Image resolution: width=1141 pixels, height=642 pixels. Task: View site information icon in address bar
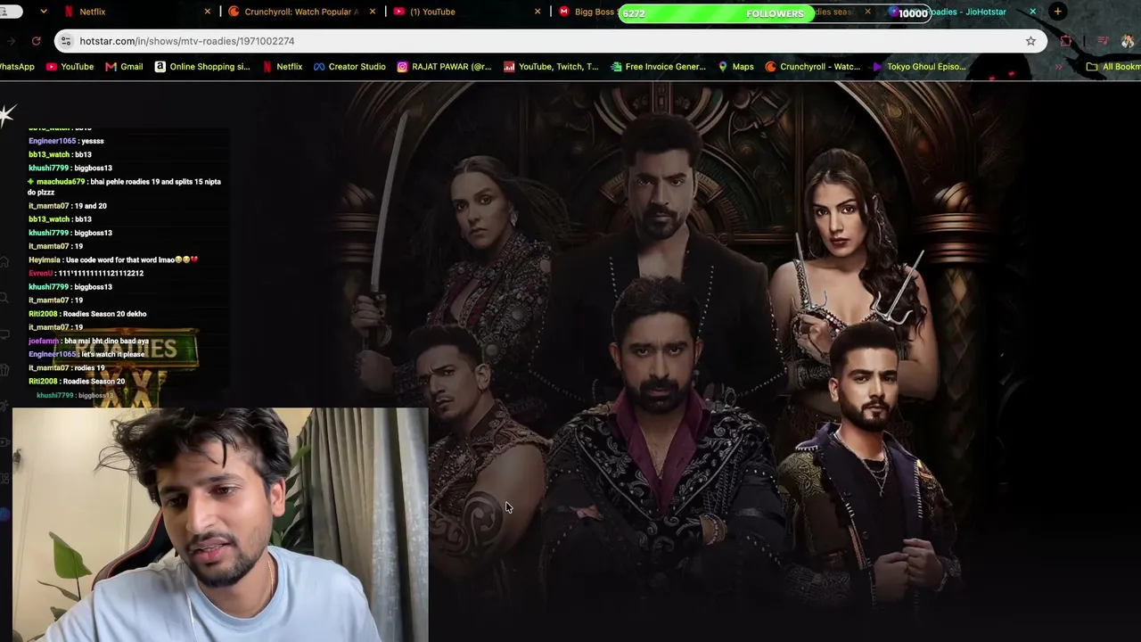65,41
